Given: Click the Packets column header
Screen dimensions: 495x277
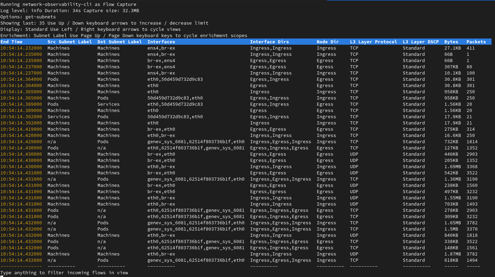Looking at the screenshot, I should (476, 42).
